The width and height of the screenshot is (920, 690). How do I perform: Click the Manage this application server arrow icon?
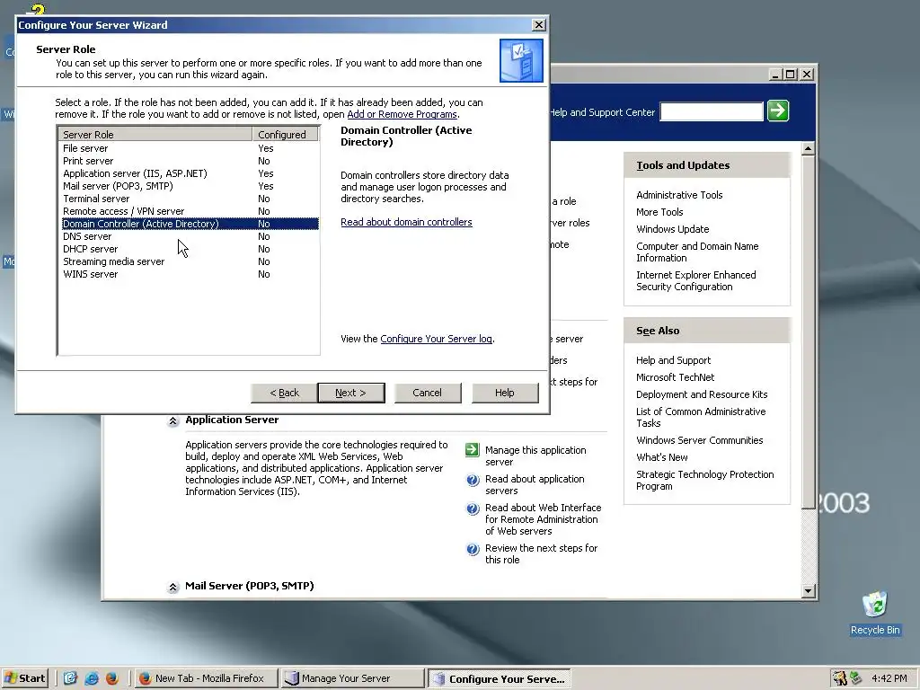pyautogui.click(x=473, y=450)
